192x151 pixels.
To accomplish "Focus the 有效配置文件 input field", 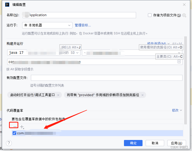I will pos(107,78).
